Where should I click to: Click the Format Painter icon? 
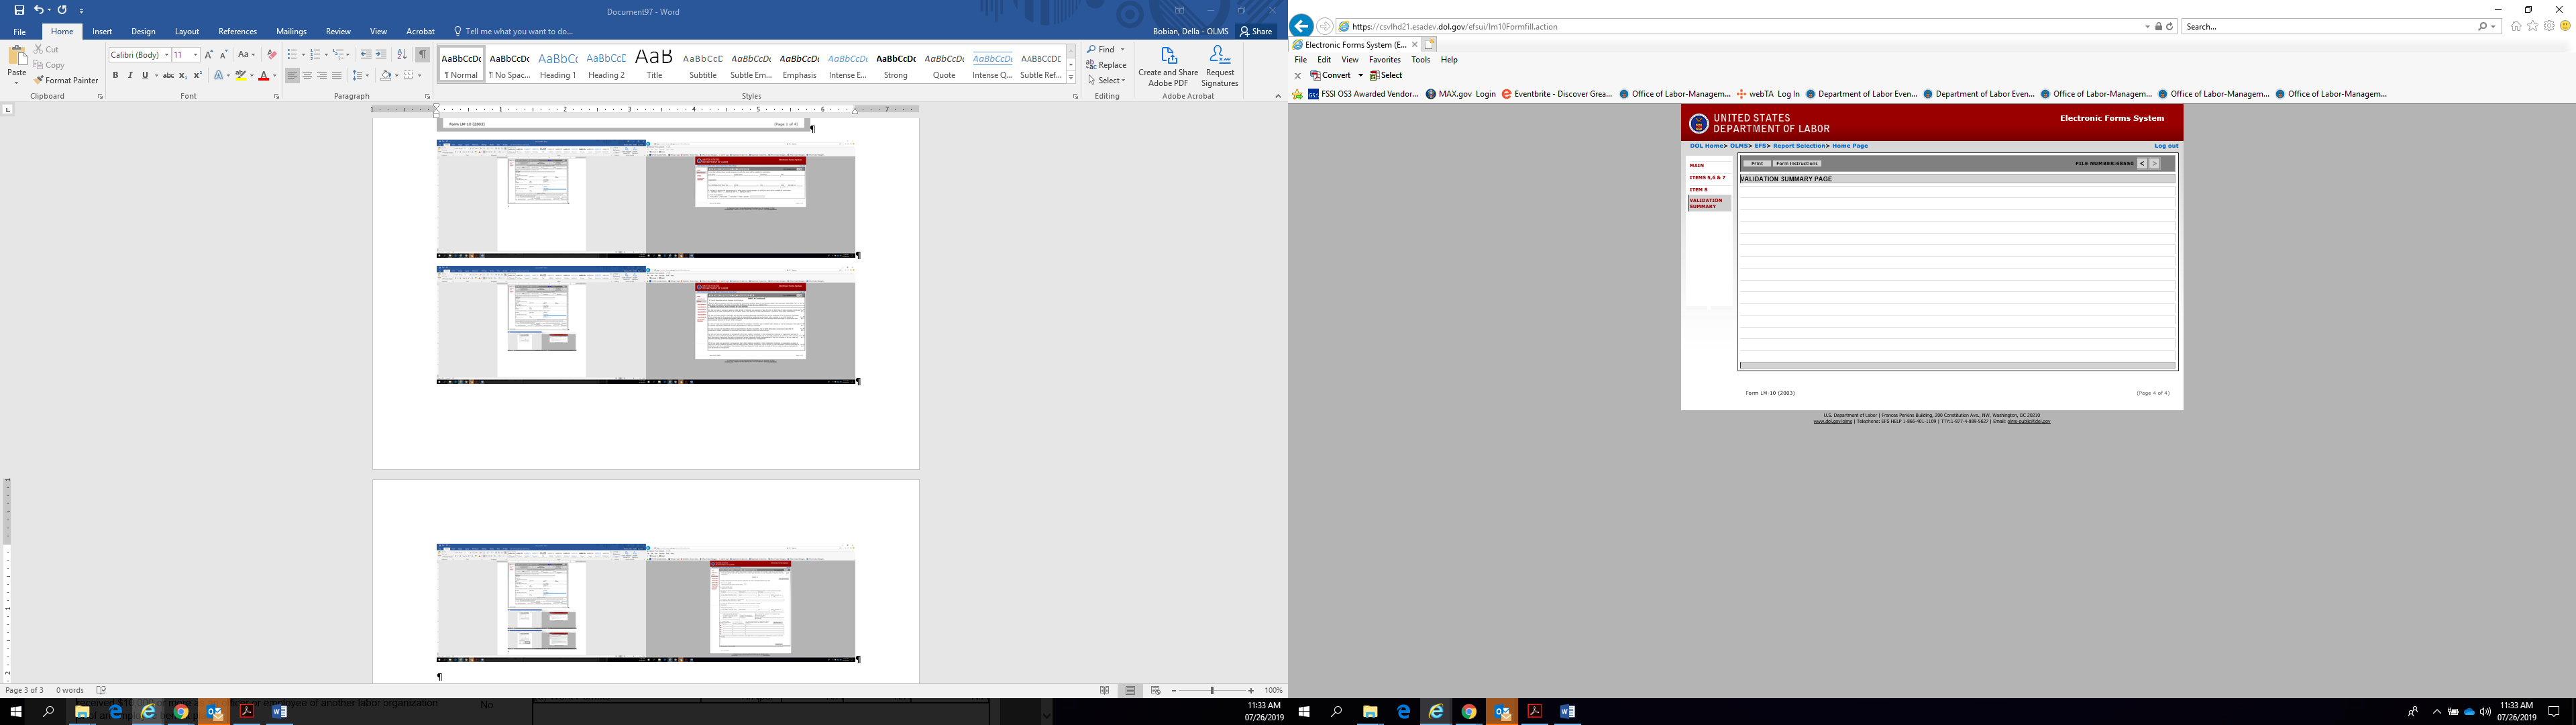click(x=39, y=80)
